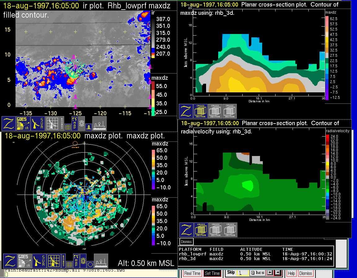Skip time forward with right arrow

coord(277,273)
